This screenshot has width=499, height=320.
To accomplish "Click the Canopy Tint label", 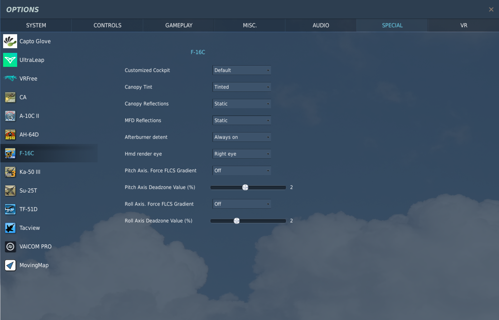I will 138,87.
